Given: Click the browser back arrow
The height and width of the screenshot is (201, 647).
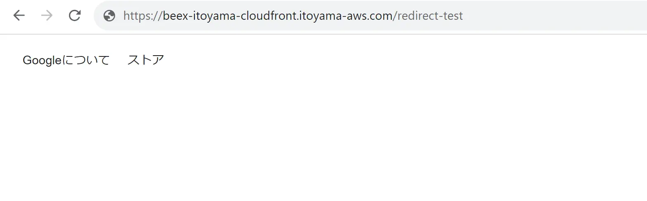Looking at the screenshot, I should [19, 16].
